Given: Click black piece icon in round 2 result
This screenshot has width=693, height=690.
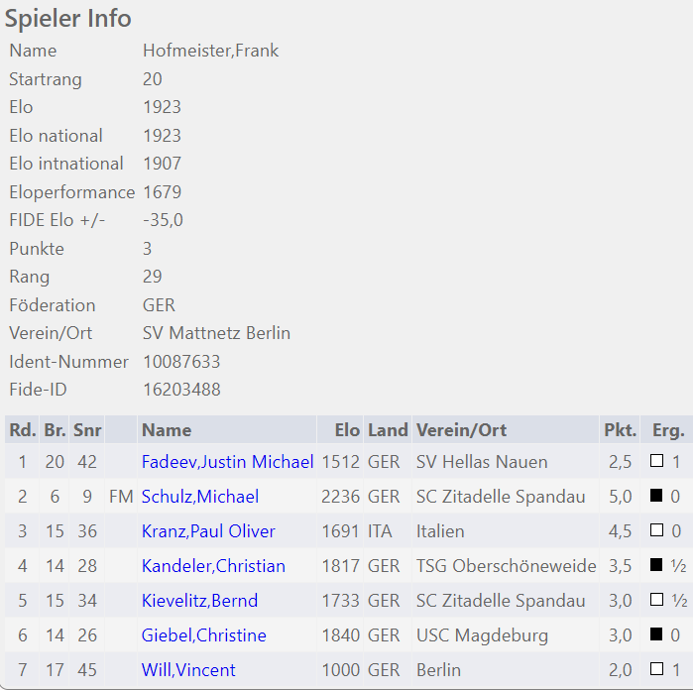Looking at the screenshot, I should (x=656, y=496).
